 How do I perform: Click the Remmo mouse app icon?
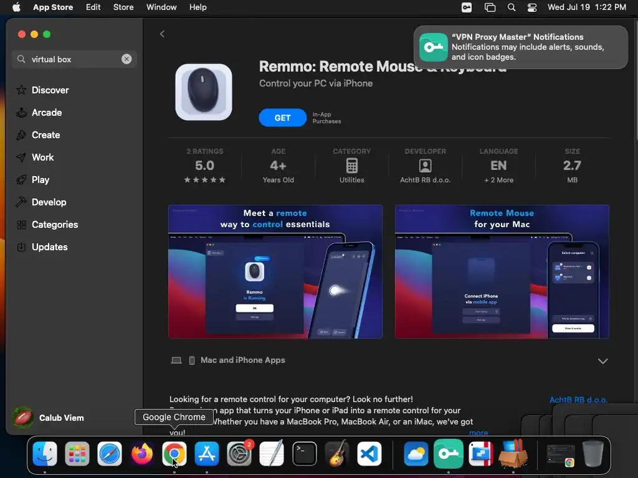click(204, 92)
